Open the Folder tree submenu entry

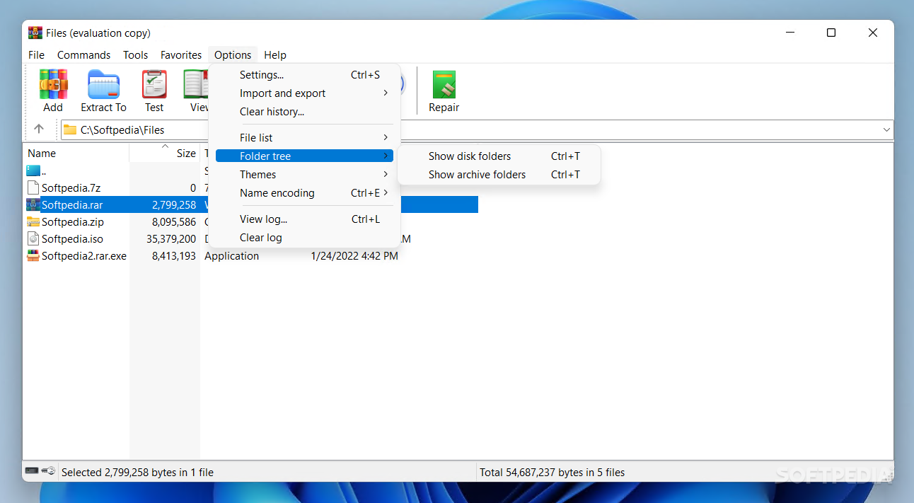pos(304,156)
